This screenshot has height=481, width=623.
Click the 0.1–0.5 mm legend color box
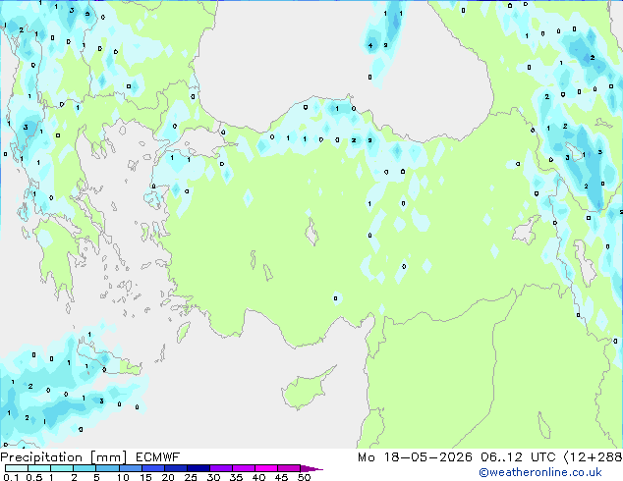17,468
